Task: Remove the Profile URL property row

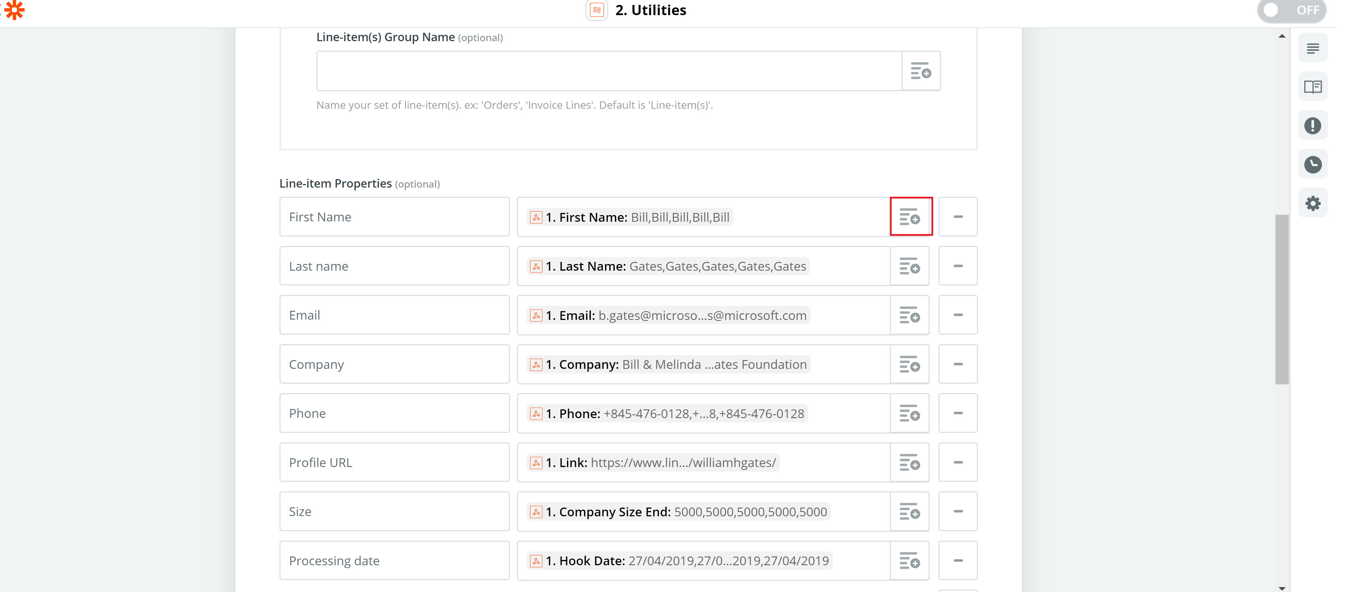Action: tap(958, 462)
